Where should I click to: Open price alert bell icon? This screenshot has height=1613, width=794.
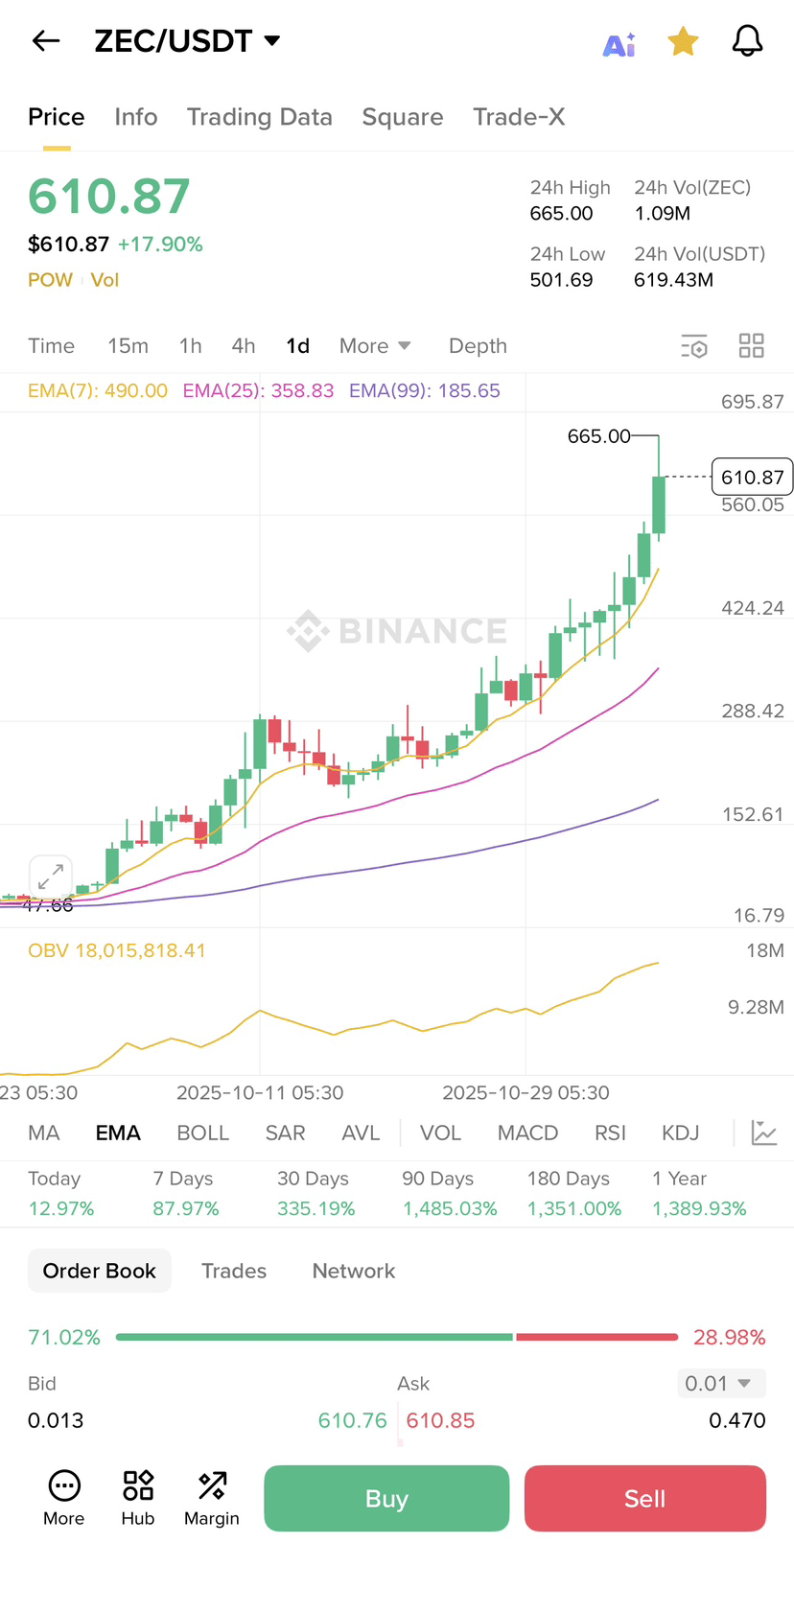[x=747, y=40]
